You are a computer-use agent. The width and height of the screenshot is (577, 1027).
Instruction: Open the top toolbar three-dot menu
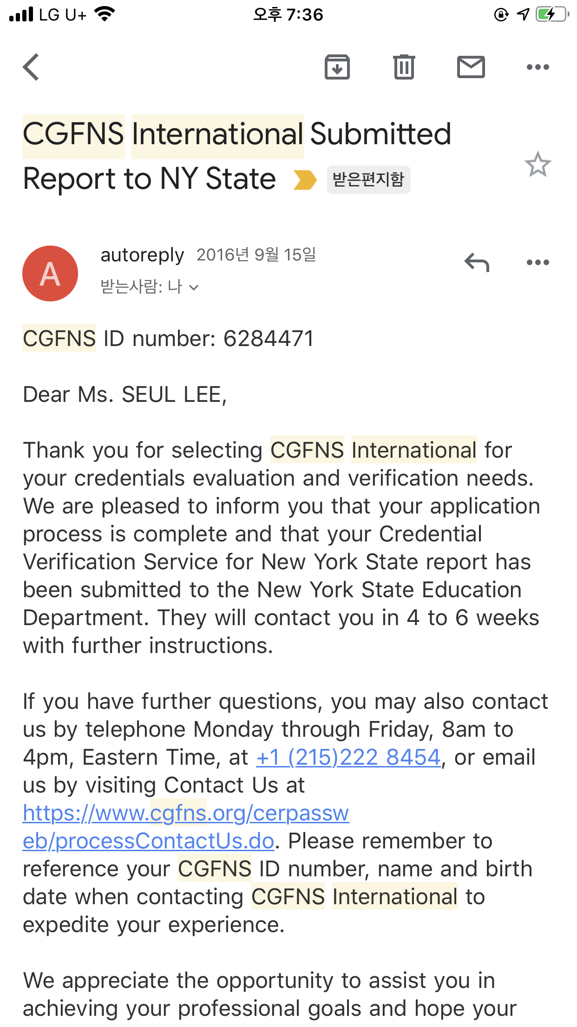pos(538,67)
